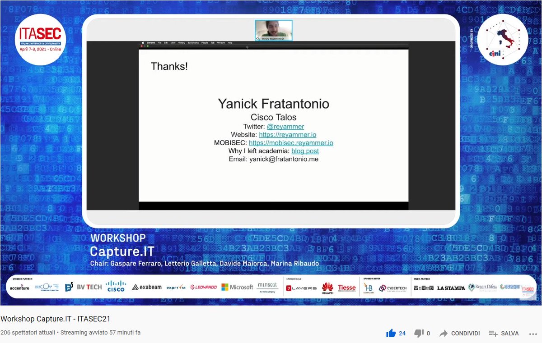The height and width of the screenshot is (343, 542).
Task: Click the aizoOn sponsor logo
Action: [x=47, y=287]
